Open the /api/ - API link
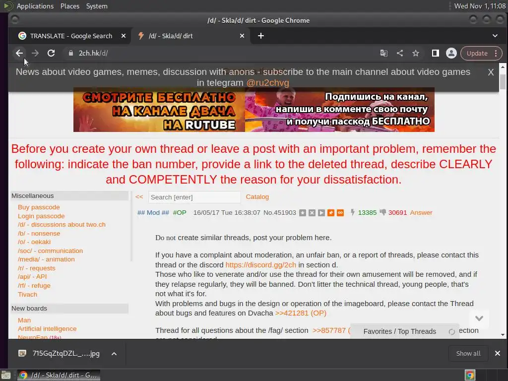Image resolution: width=508 pixels, height=381 pixels. [32, 277]
